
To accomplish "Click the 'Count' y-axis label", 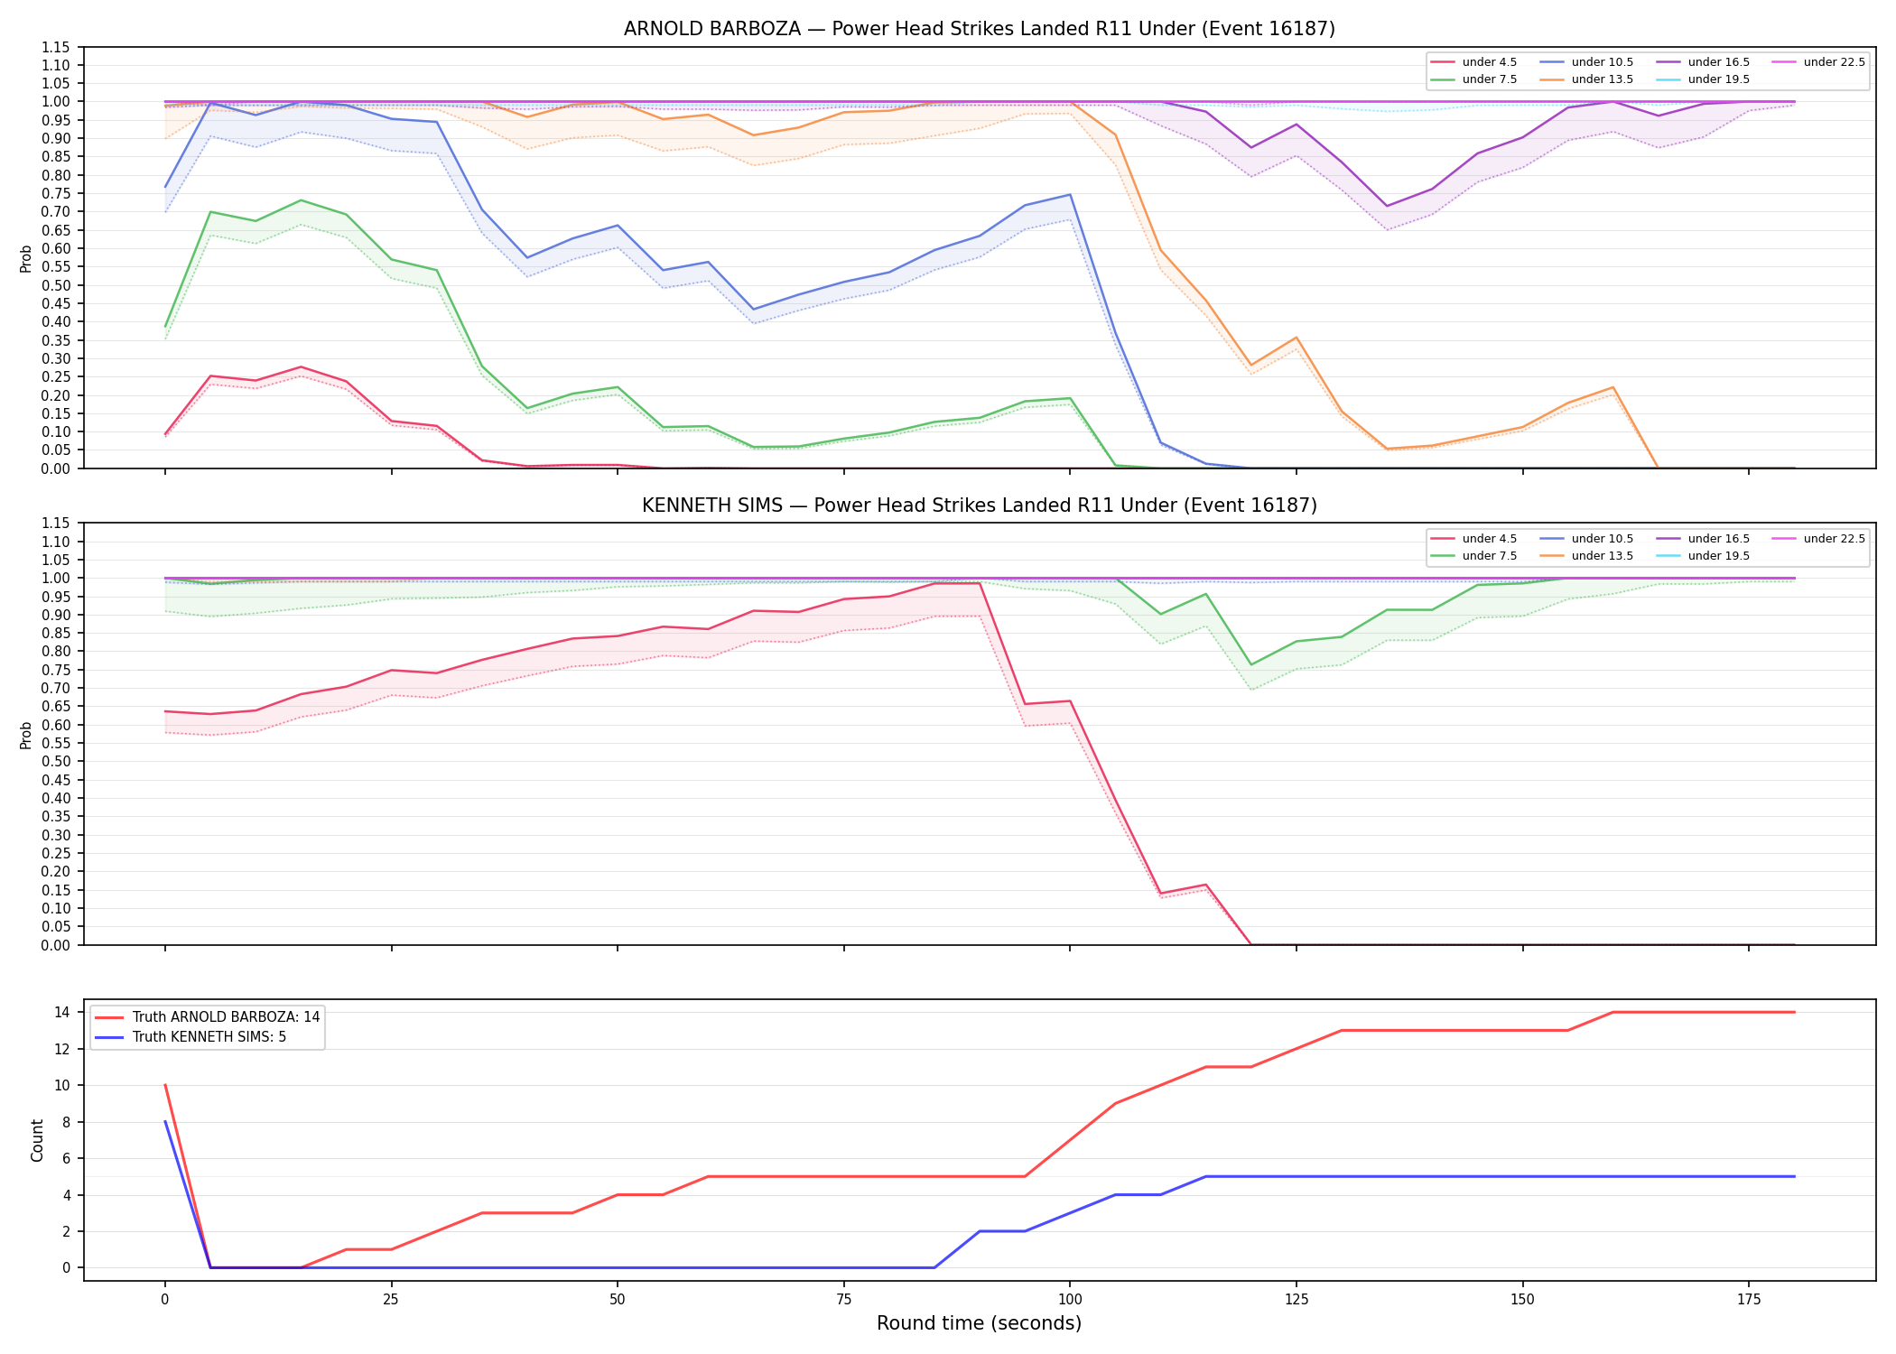I will tap(37, 1140).
